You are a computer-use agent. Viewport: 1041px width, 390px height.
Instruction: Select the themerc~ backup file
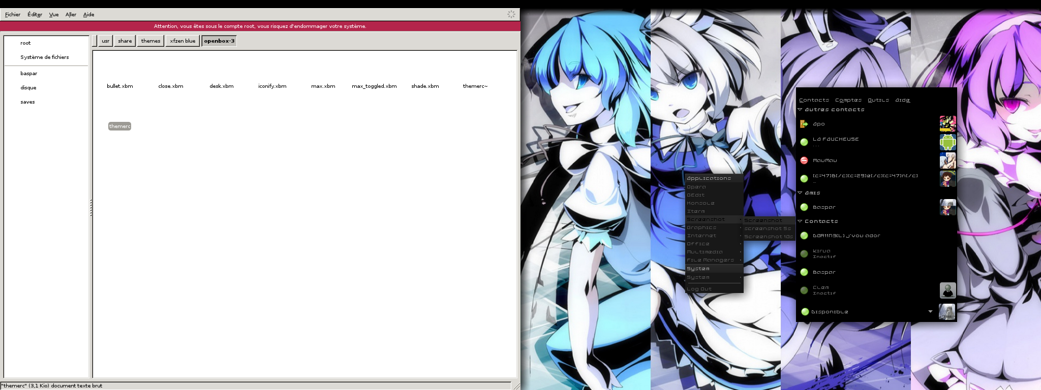pyautogui.click(x=475, y=86)
